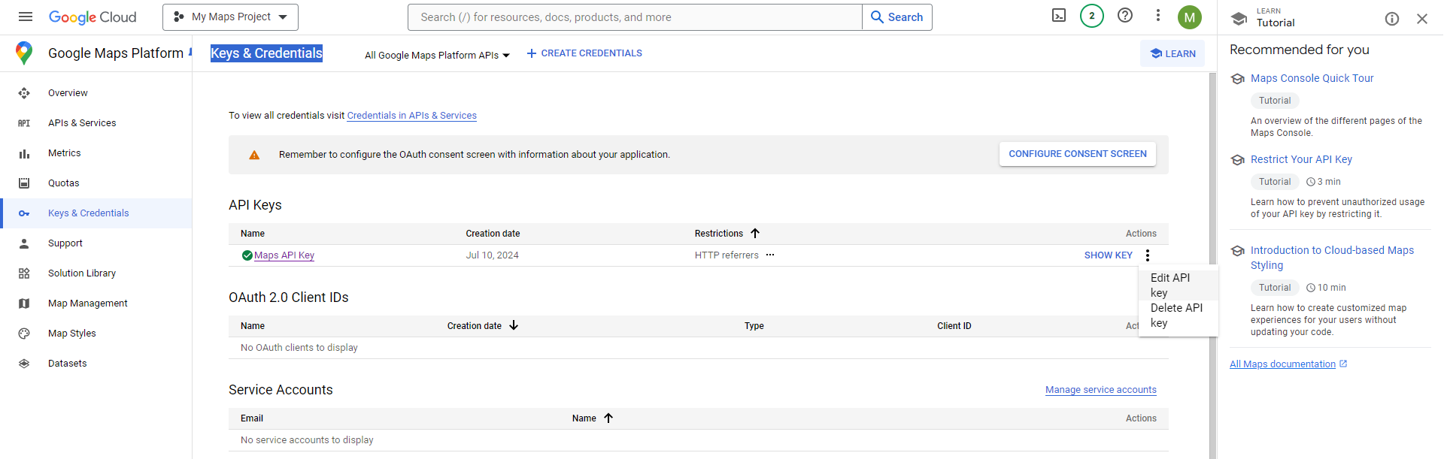The height and width of the screenshot is (459, 1444).
Task: Click CONFIGURE CONSENT SCREEN
Action: pyautogui.click(x=1078, y=154)
